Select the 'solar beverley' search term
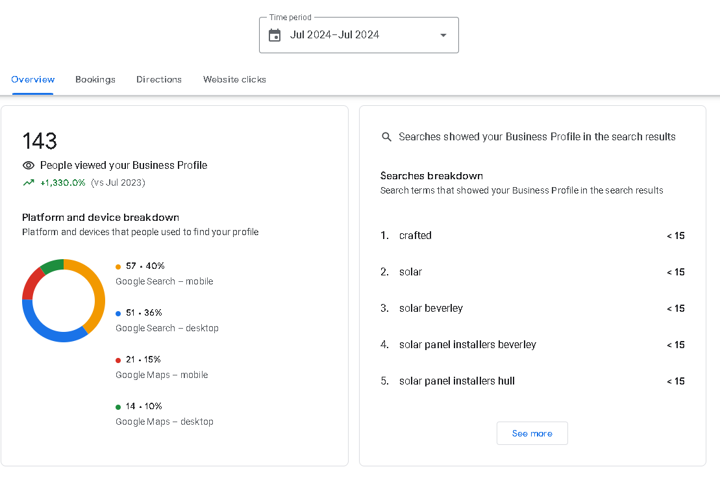This screenshot has height=480, width=720. [431, 309]
